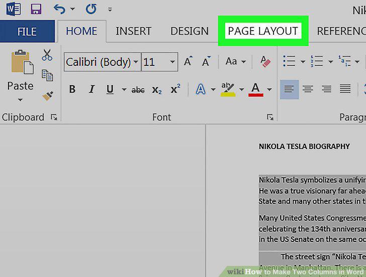Apply a bulleted list
This screenshot has height=277, width=366.
coord(289,61)
